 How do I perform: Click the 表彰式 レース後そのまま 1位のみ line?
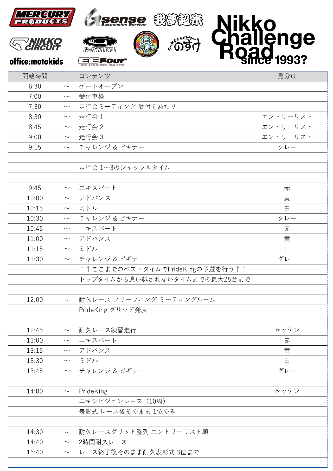tap(127, 411)
